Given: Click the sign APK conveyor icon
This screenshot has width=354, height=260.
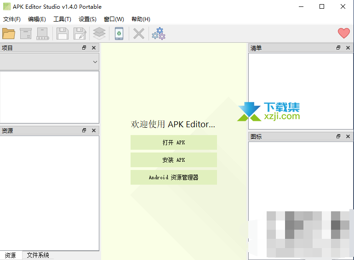Looking at the screenshot, I should click(43, 34).
